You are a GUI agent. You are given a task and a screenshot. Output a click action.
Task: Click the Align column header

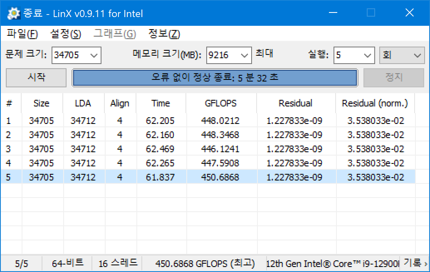120,104
